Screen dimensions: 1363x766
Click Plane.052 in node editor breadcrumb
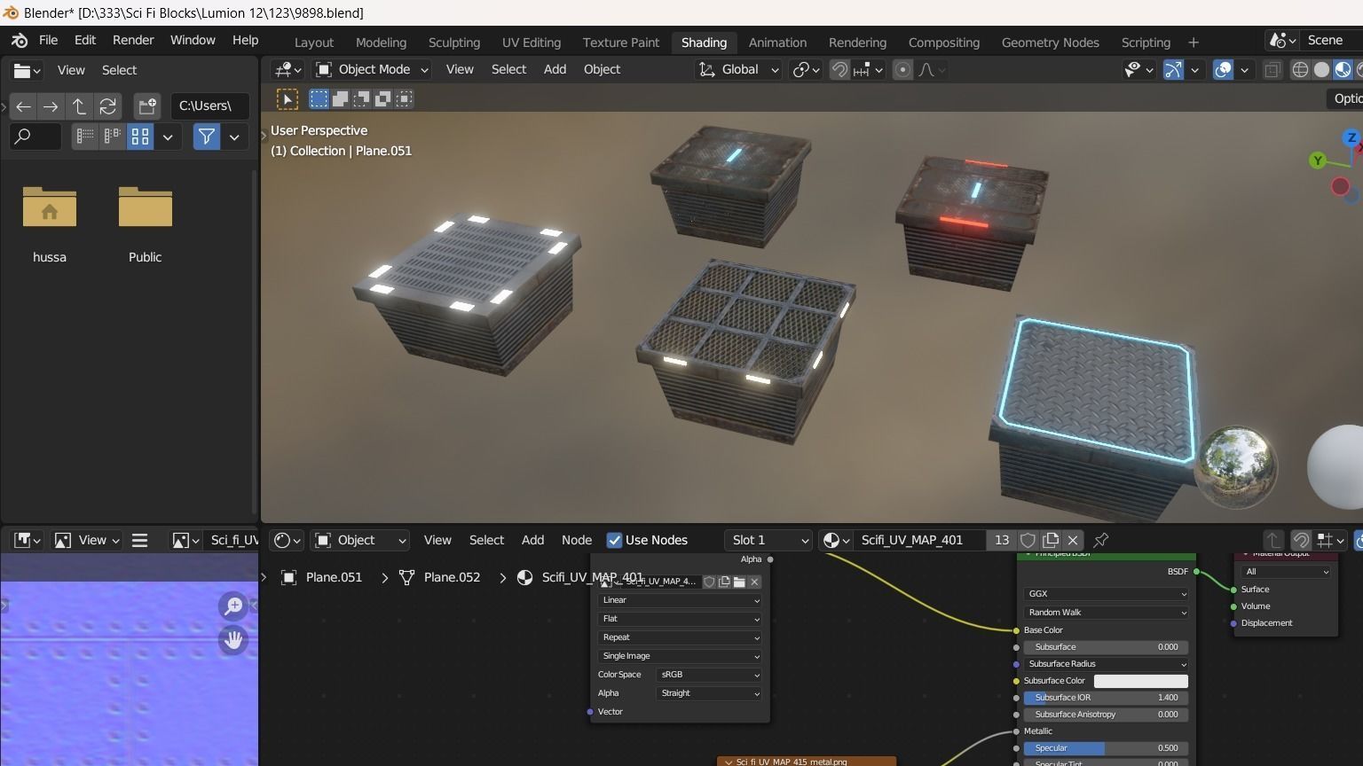(452, 577)
